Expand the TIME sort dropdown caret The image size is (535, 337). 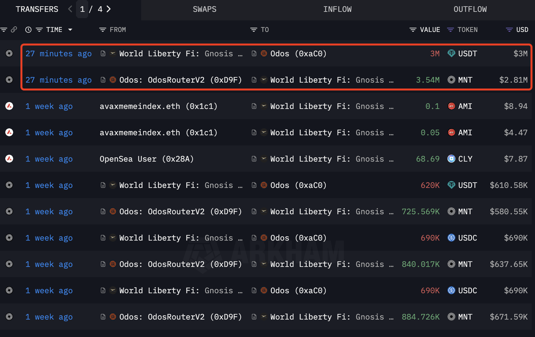70,30
